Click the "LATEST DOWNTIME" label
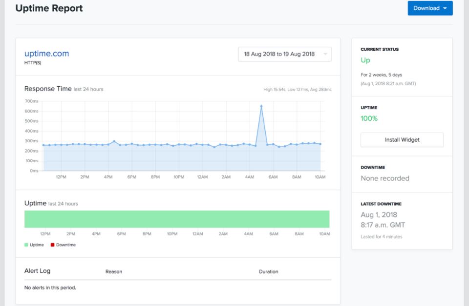 point(381,204)
